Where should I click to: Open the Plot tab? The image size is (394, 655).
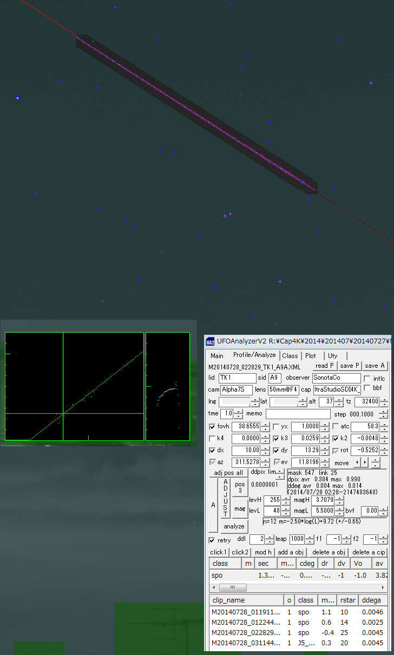click(310, 356)
